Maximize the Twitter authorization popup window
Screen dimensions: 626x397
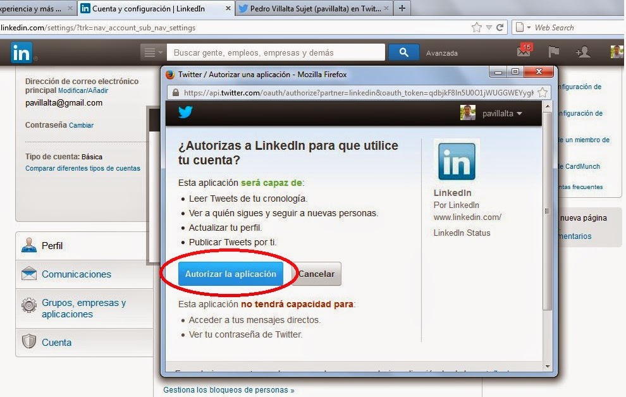[x=515, y=72]
